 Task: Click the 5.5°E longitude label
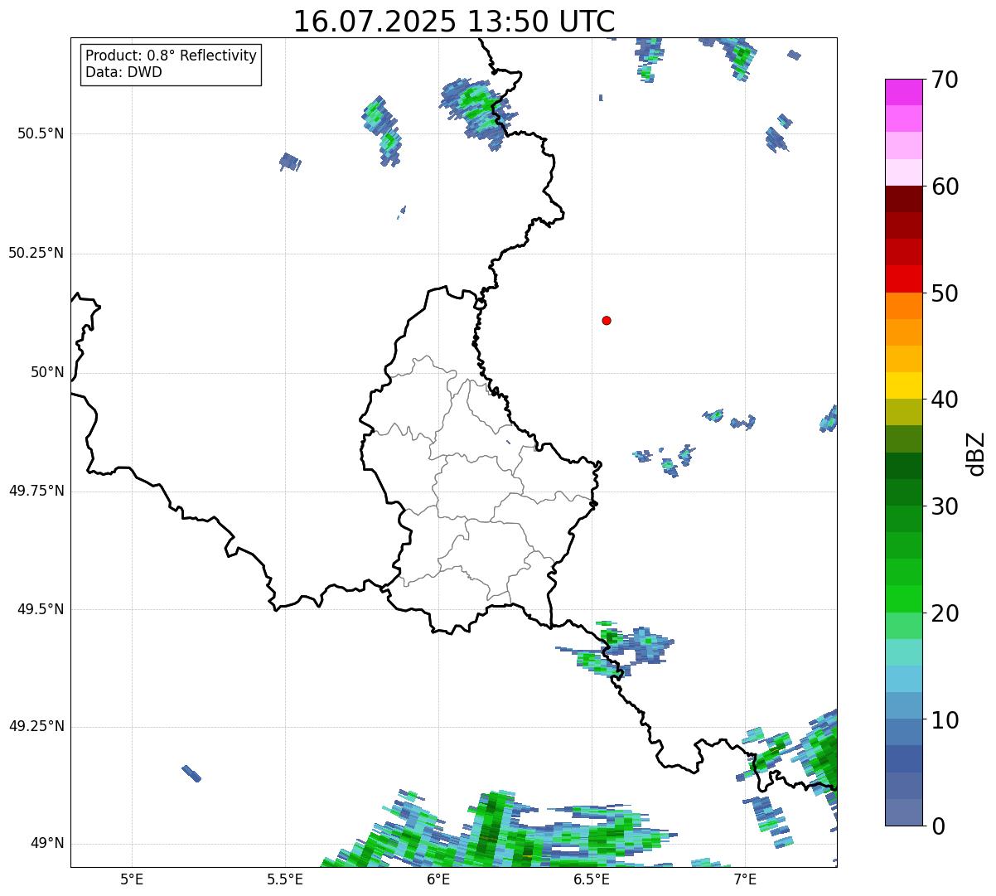click(x=285, y=879)
